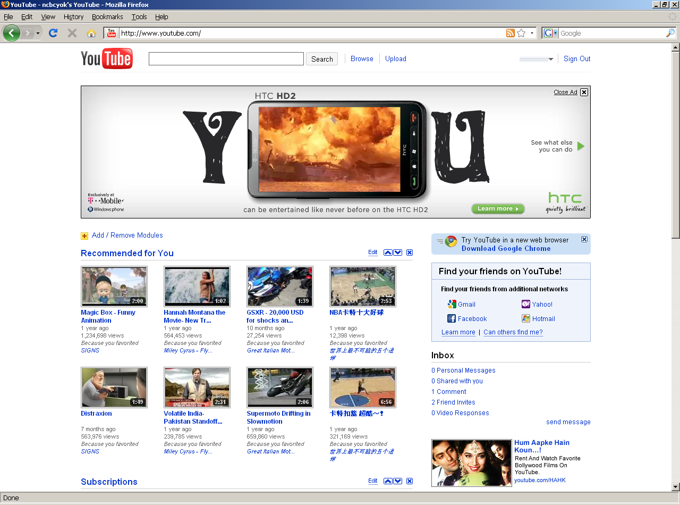
Task: Move the Recommended for You module down
Action: 397,252
